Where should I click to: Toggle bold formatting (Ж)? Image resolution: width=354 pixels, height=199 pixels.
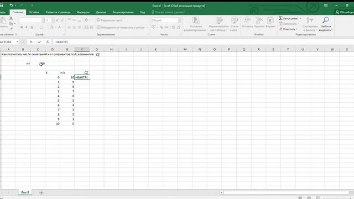pyautogui.click(x=22, y=27)
